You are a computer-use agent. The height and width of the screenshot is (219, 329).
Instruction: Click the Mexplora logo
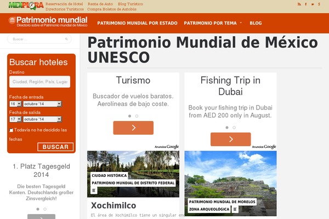26,6
